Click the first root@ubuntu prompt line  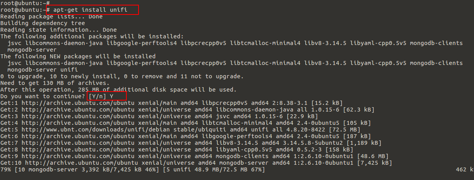pos(25,3)
